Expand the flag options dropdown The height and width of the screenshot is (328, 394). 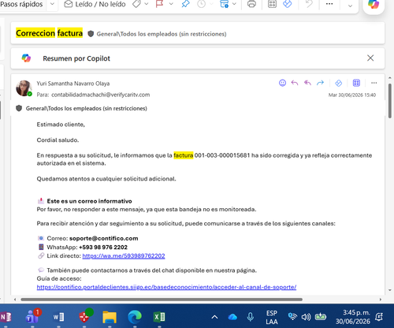coord(171,4)
